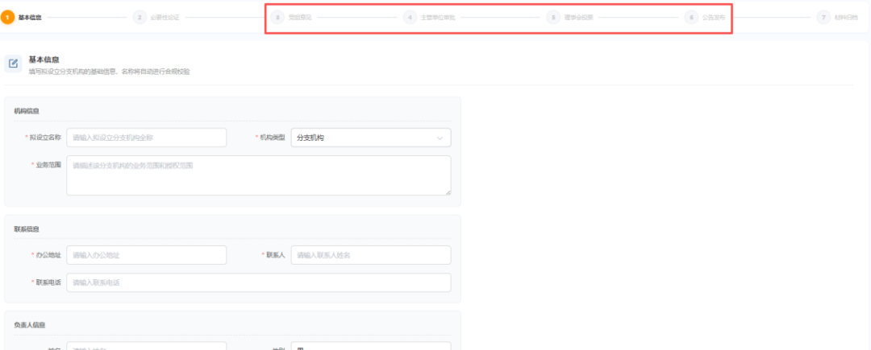
Task: Focus the 联系电话 input field
Action: pyautogui.click(x=259, y=282)
